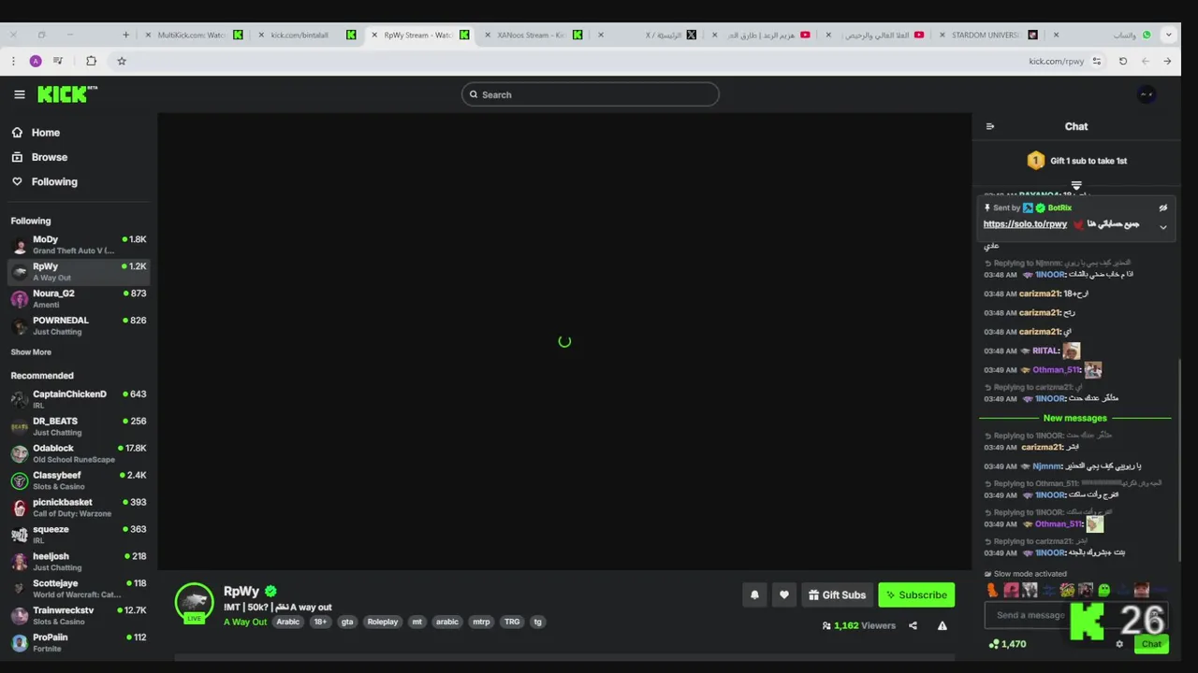Viewport: 1198px width, 673px height.
Task: Click the Arabic language tag
Action: tap(288, 622)
